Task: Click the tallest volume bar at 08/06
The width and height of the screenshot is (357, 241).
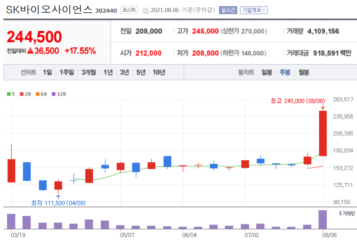Action: tap(323, 220)
